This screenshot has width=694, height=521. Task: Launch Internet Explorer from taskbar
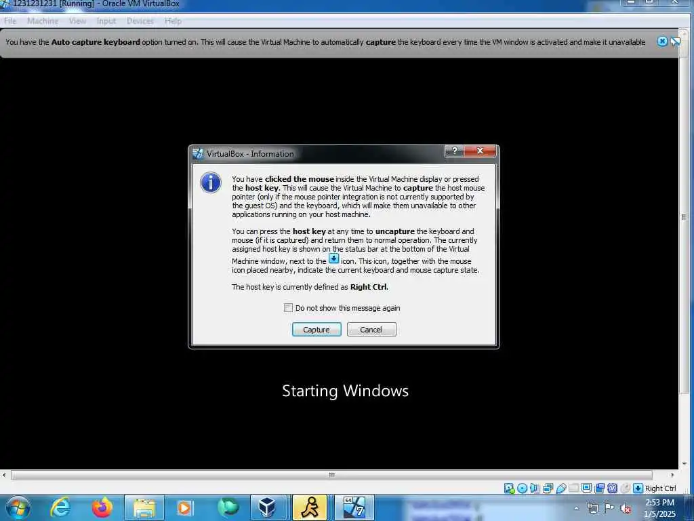[x=60, y=507]
